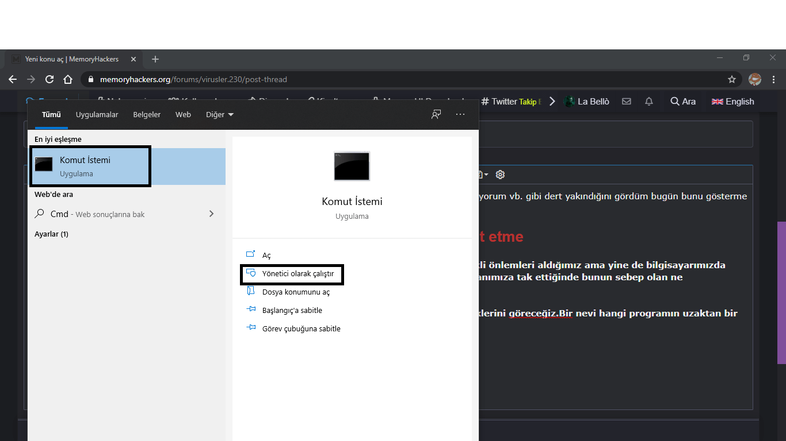
Task: Expand the Diğer dropdown in search panel
Action: [220, 115]
